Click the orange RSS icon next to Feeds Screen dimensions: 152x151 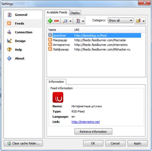click(9, 23)
